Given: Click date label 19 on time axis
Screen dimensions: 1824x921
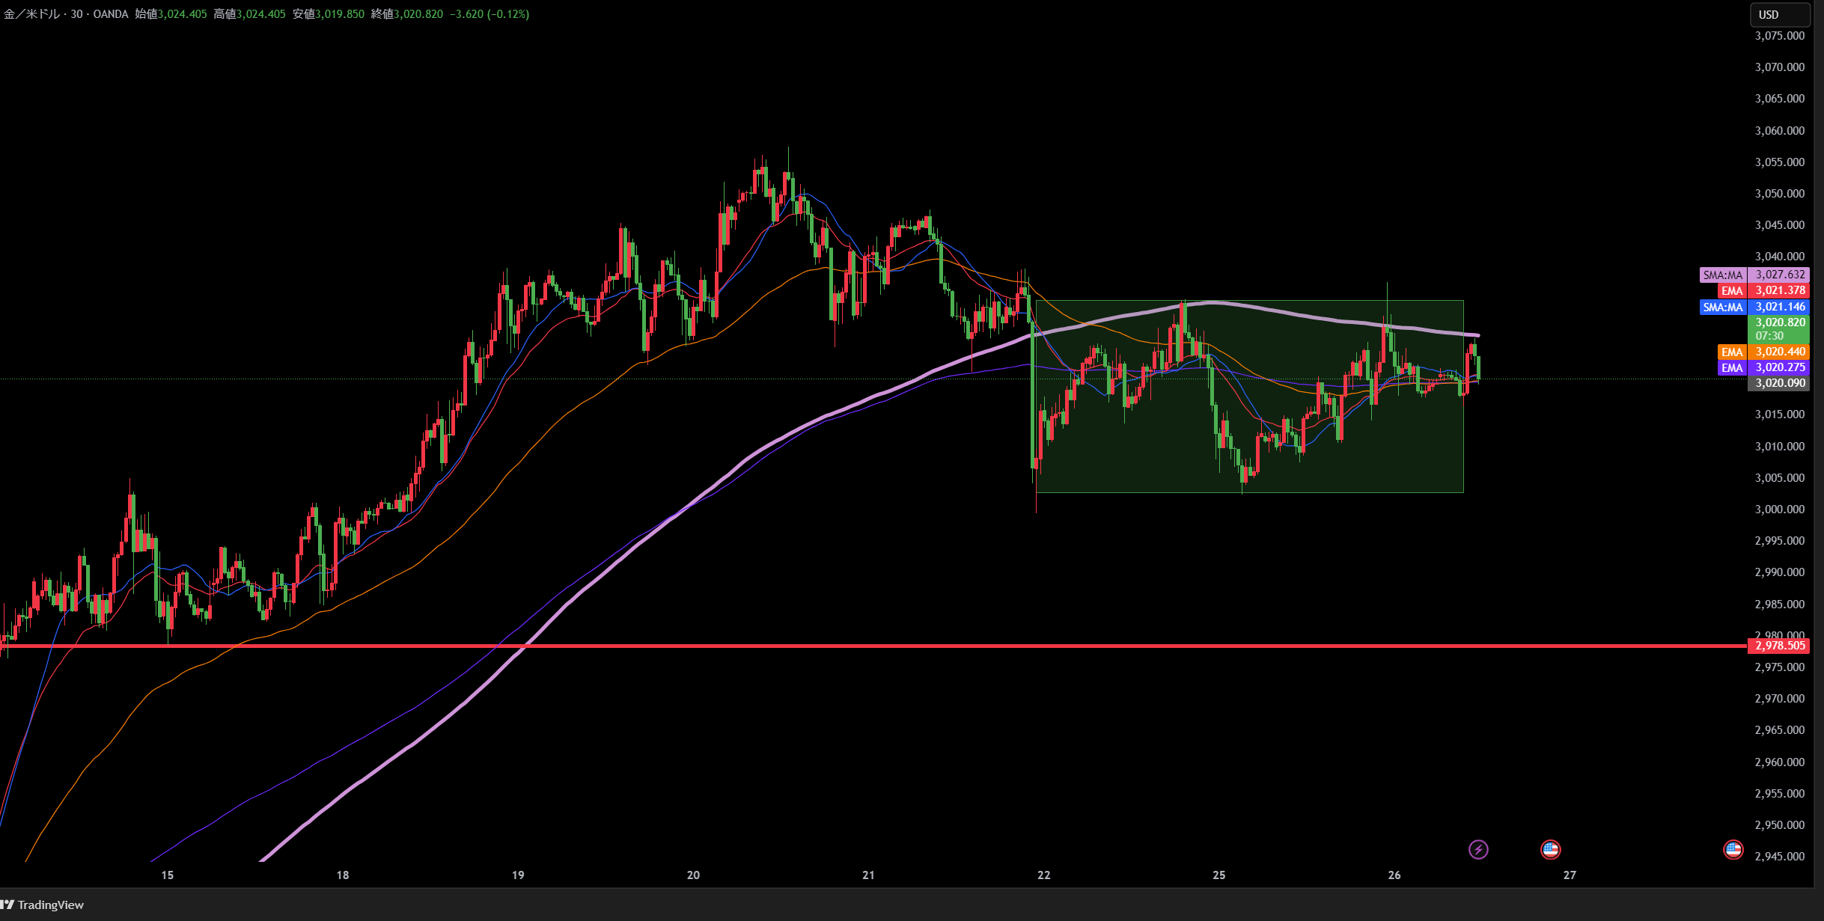Looking at the screenshot, I should pos(518,875).
